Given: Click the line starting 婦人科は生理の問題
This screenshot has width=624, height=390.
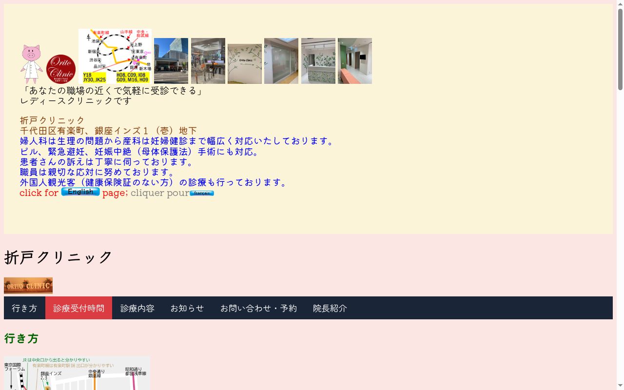Looking at the screenshot, I should coord(178,141).
